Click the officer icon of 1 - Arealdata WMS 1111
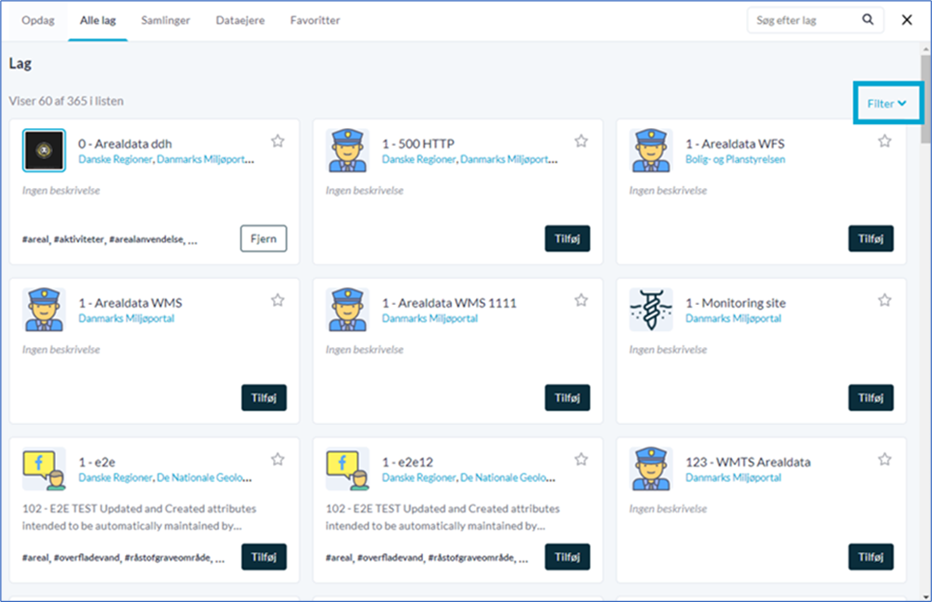The image size is (932, 602). (347, 309)
